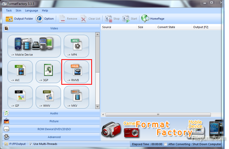229x149 pixels.
Task: Open the Language menu
Action: coord(31,10)
